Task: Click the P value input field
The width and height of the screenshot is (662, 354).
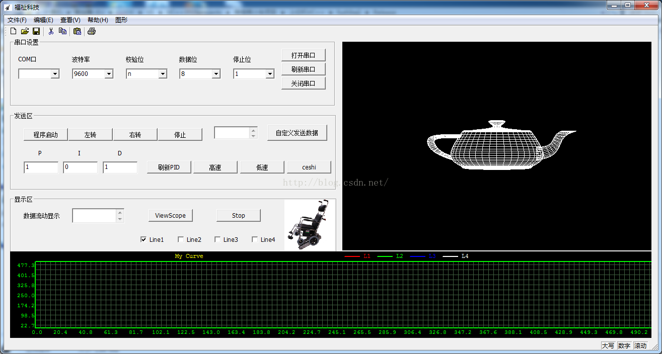Action: 41,167
